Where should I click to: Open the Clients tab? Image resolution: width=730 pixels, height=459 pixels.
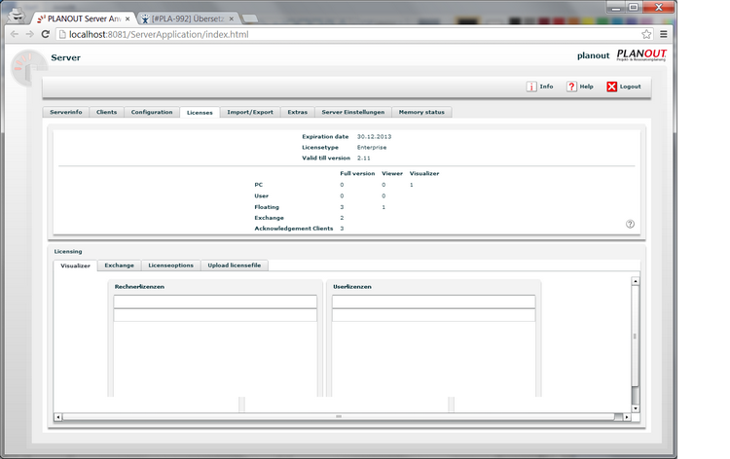point(107,112)
